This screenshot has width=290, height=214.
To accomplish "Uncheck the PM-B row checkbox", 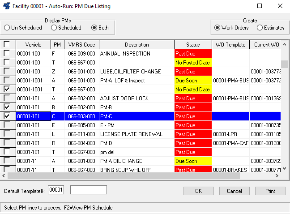I will (x=7, y=107).
